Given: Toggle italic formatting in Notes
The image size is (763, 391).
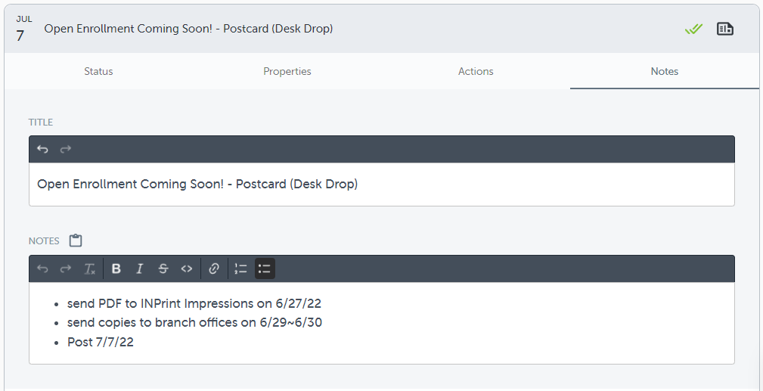Looking at the screenshot, I should point(139,268).
